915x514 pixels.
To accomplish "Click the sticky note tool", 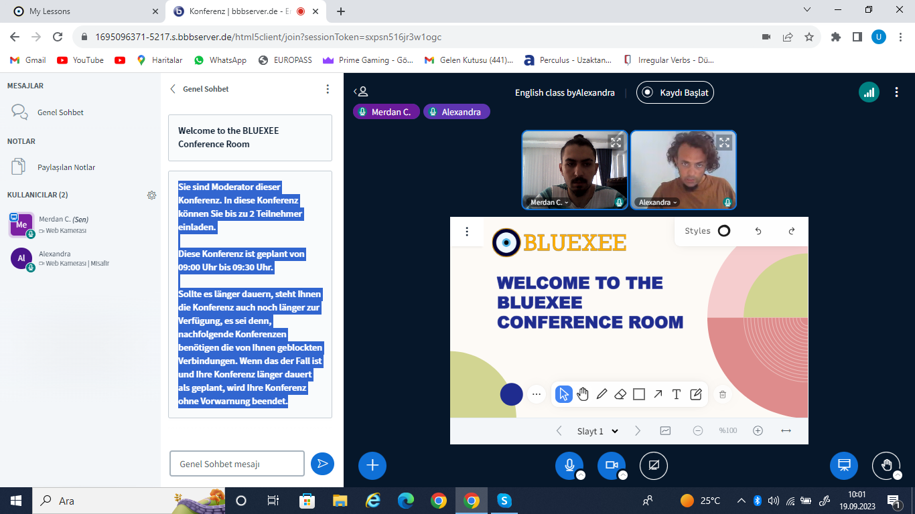I will (x=696, y=394).
